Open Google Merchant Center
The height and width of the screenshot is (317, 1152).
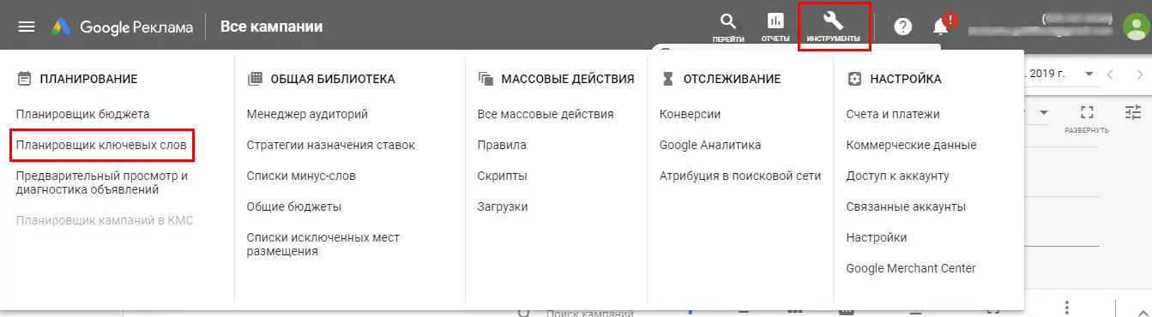(x=911, y=268)
